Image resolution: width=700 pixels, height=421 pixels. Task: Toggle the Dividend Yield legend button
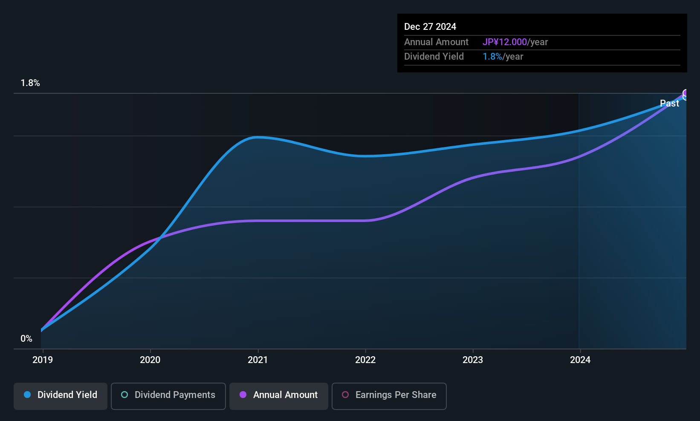61,396
